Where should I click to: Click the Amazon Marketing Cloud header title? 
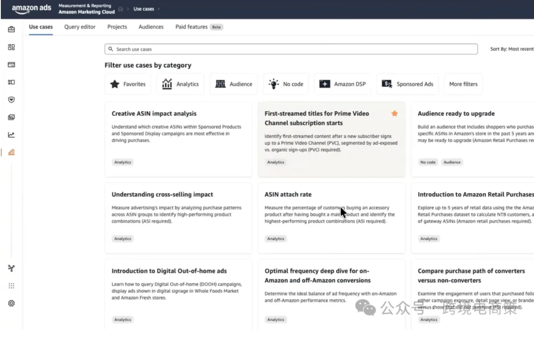point(86,12)
